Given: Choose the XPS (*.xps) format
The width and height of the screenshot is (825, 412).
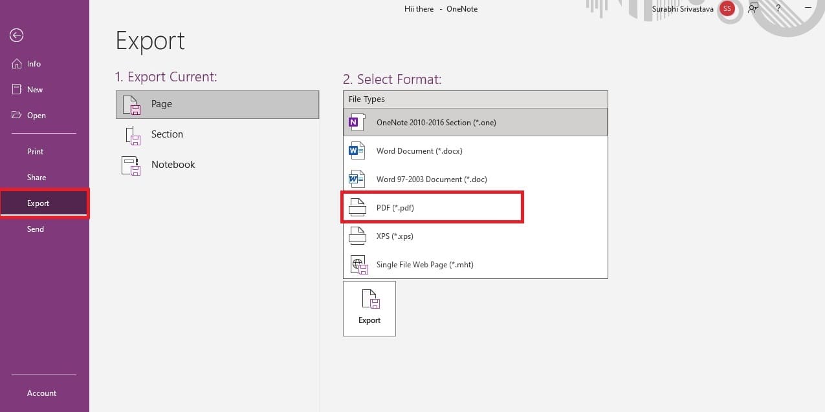Looking at the screenshot, I should 475,236.
